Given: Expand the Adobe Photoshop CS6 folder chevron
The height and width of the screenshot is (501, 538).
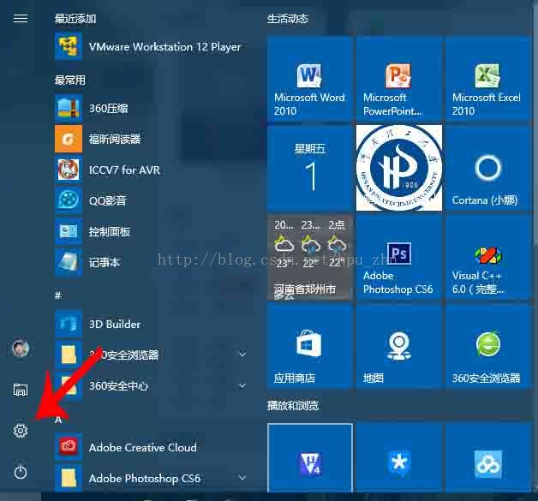Looking at the screenshot, I should coord(242,478).
